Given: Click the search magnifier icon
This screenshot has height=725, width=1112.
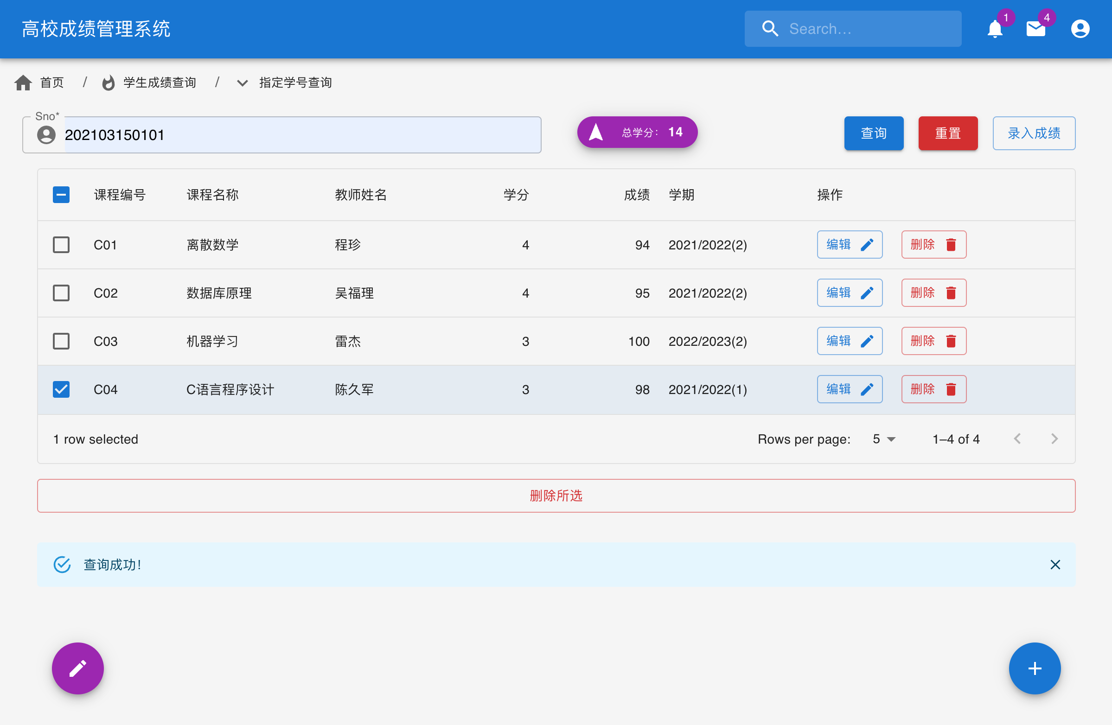Looking at the screenshot, I should (x=770, y=29).
